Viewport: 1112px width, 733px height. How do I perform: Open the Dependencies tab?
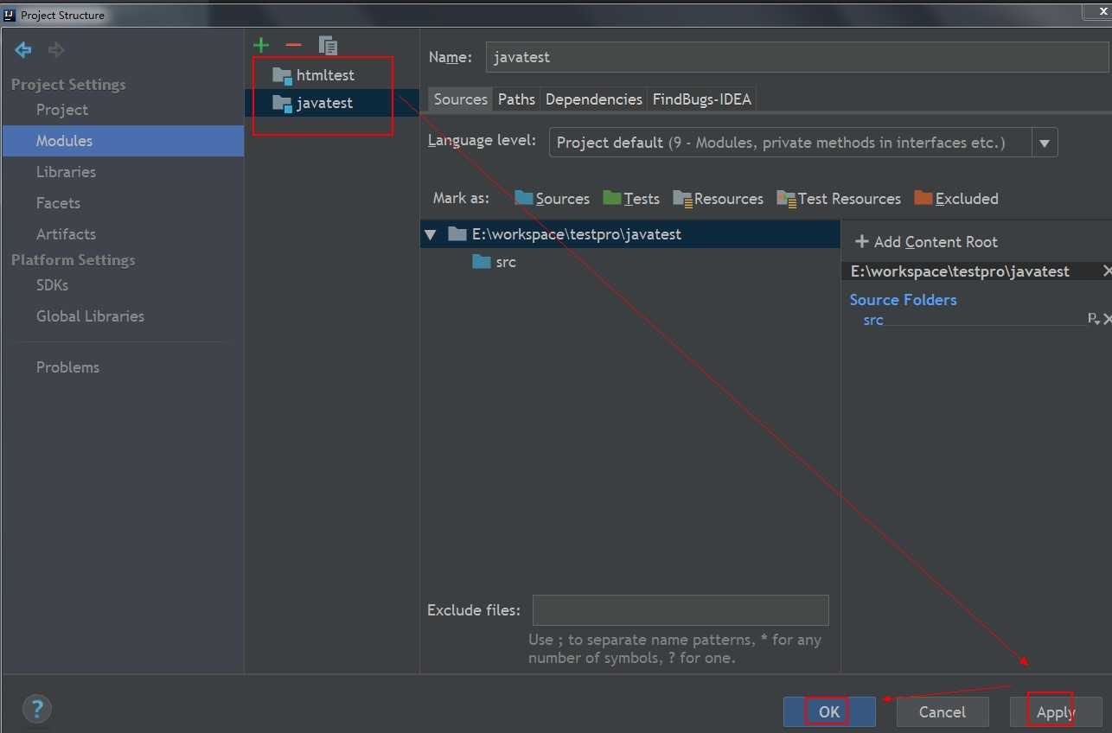coord(594,99)
